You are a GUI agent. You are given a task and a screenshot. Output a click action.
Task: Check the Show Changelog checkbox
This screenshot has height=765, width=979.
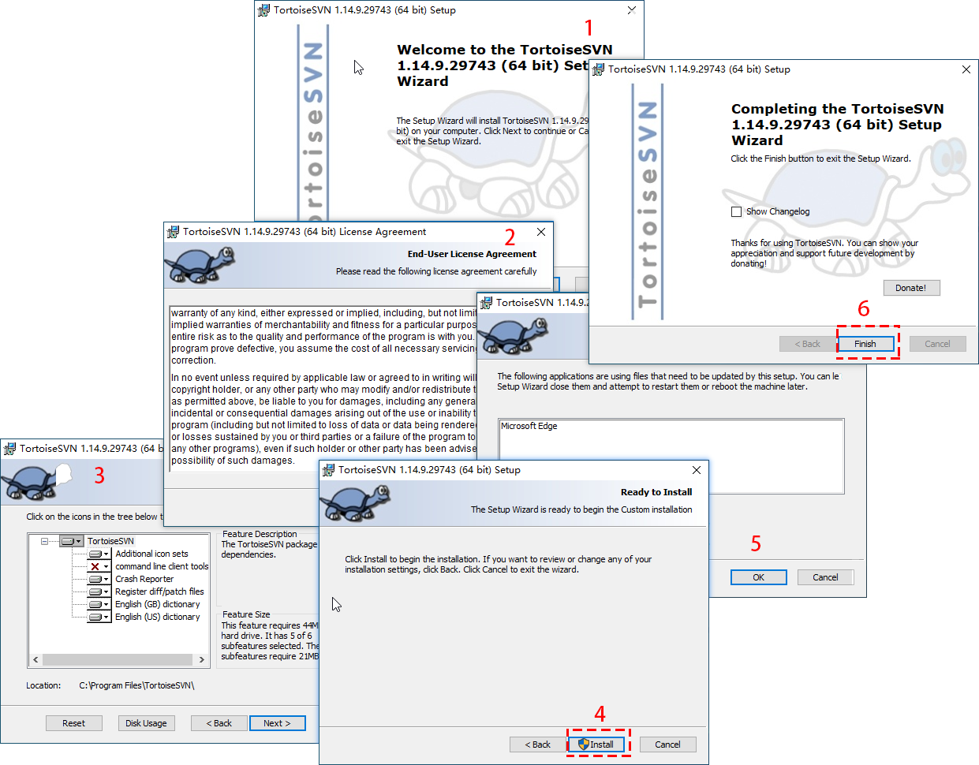point(736,211)
